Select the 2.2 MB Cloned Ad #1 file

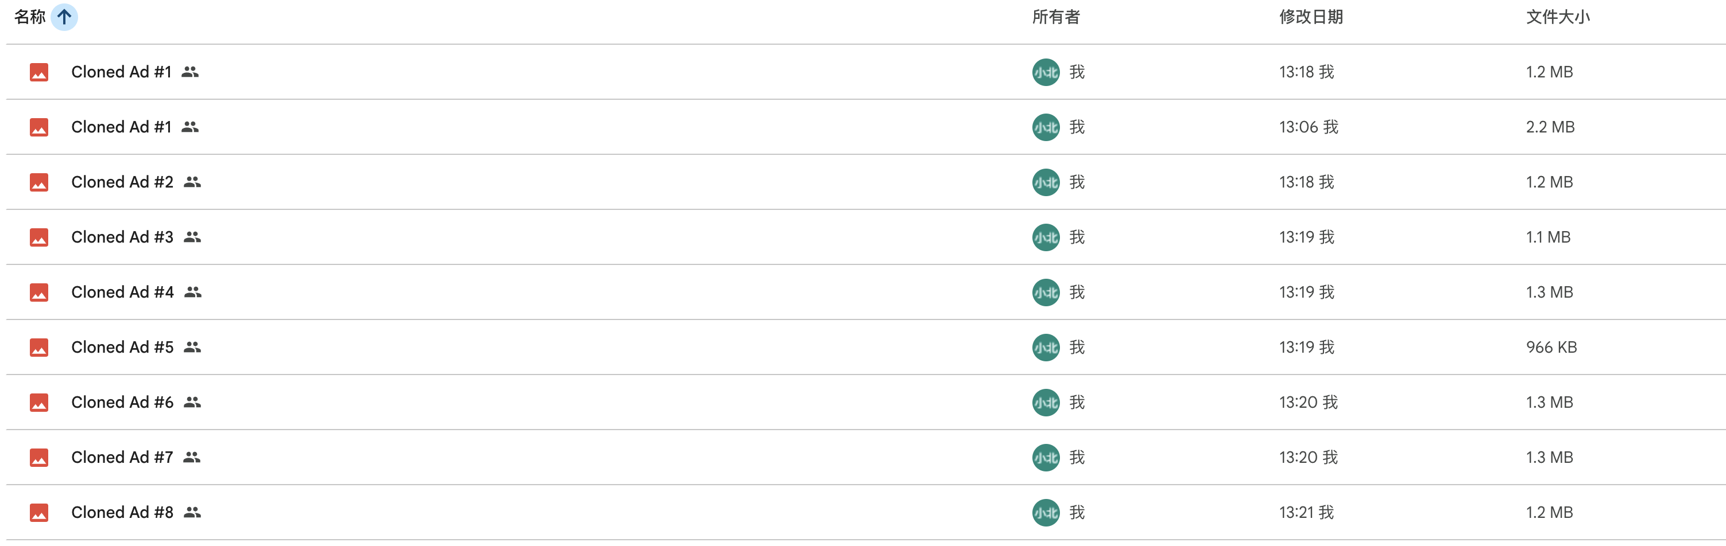121,127
